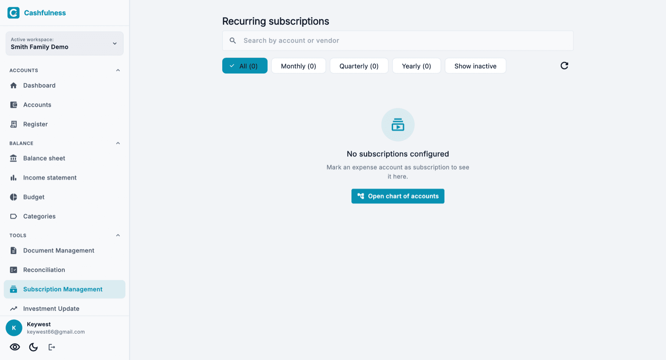This screenshot has width=666, height=360.
Task: Click the Investment Update trend icon
Action: tap(13, 309)
